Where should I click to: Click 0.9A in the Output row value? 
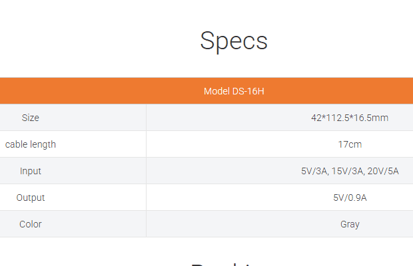[358, 198]
